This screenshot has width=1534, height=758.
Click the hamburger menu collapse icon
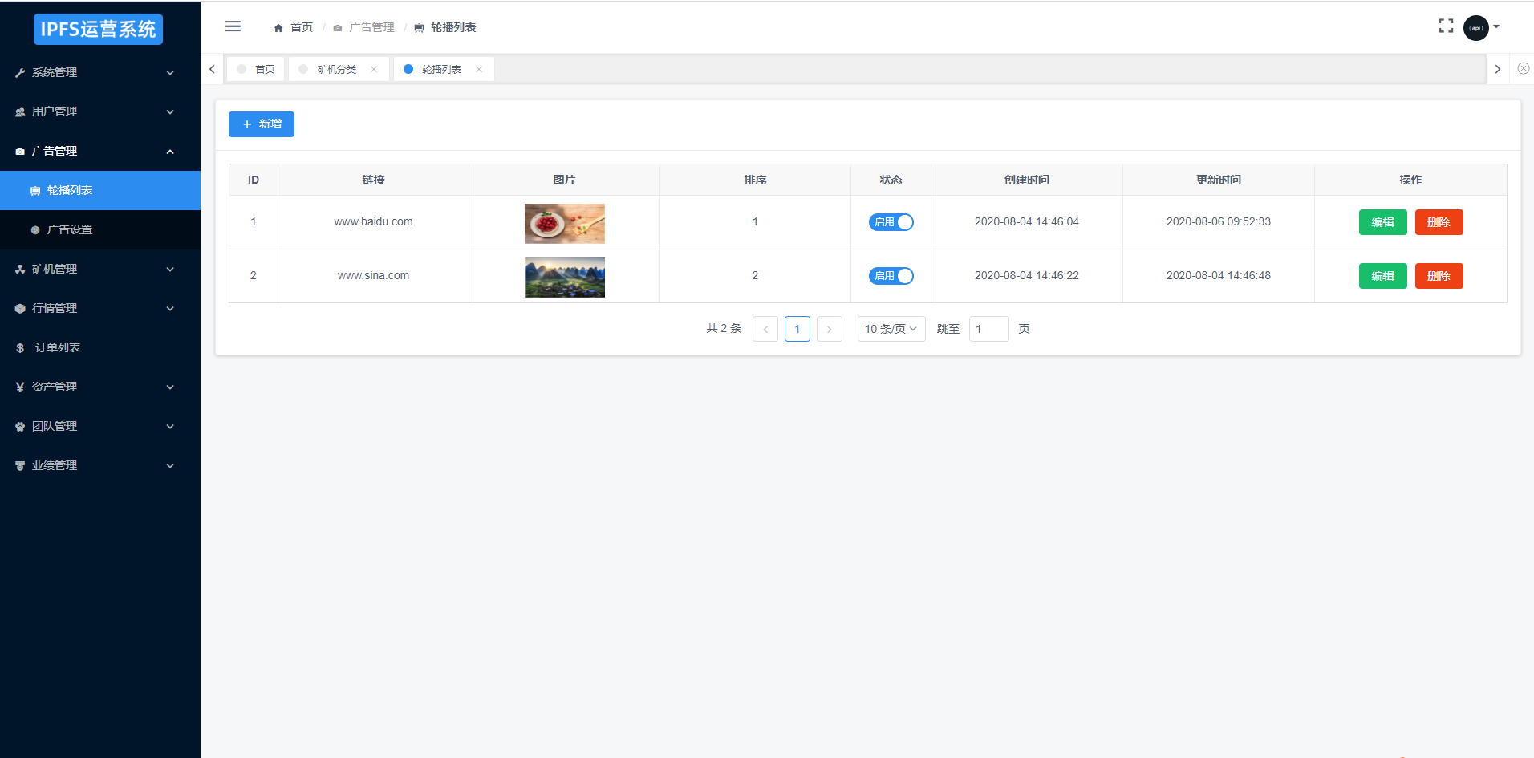(x=233, y=26)
